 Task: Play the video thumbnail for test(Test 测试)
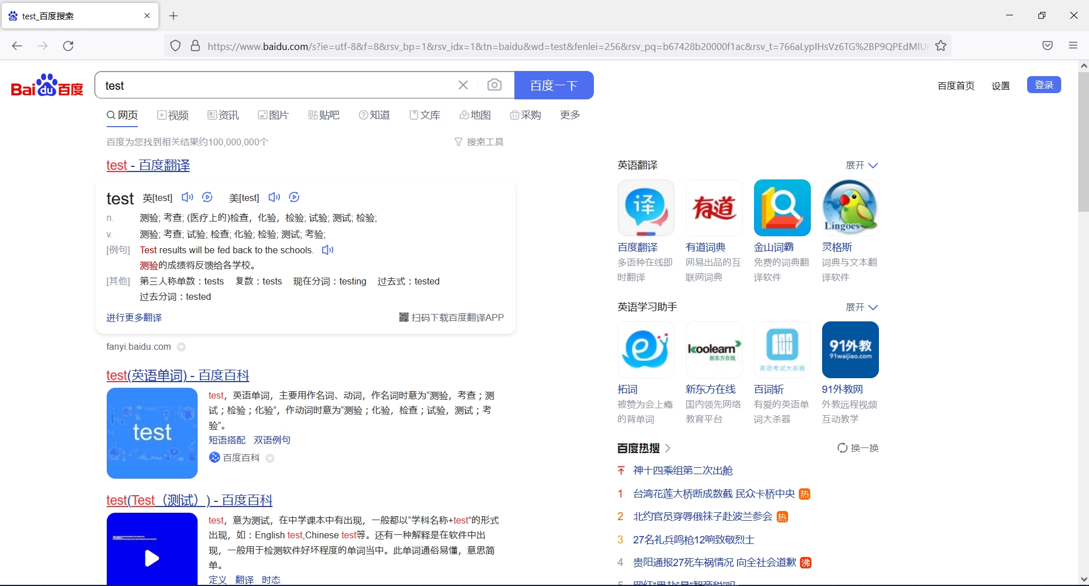[152, 558]
